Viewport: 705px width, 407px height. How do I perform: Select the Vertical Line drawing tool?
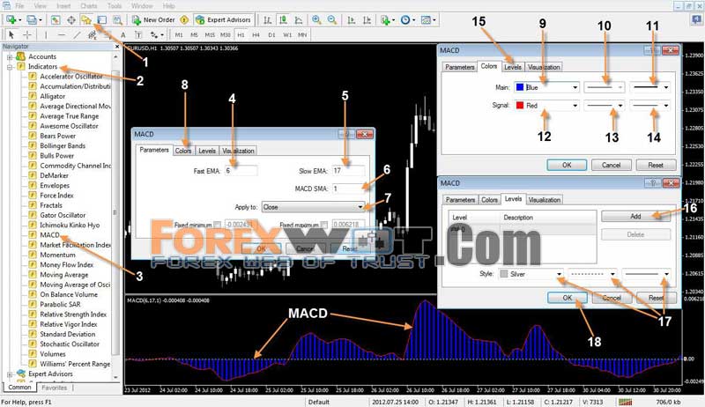pos(46,34)
